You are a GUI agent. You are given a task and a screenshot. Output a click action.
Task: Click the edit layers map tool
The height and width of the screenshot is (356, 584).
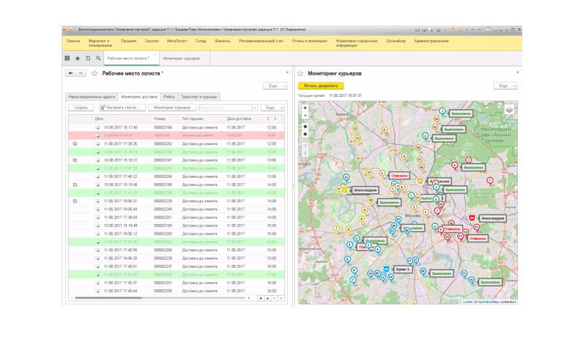(305, 146)
